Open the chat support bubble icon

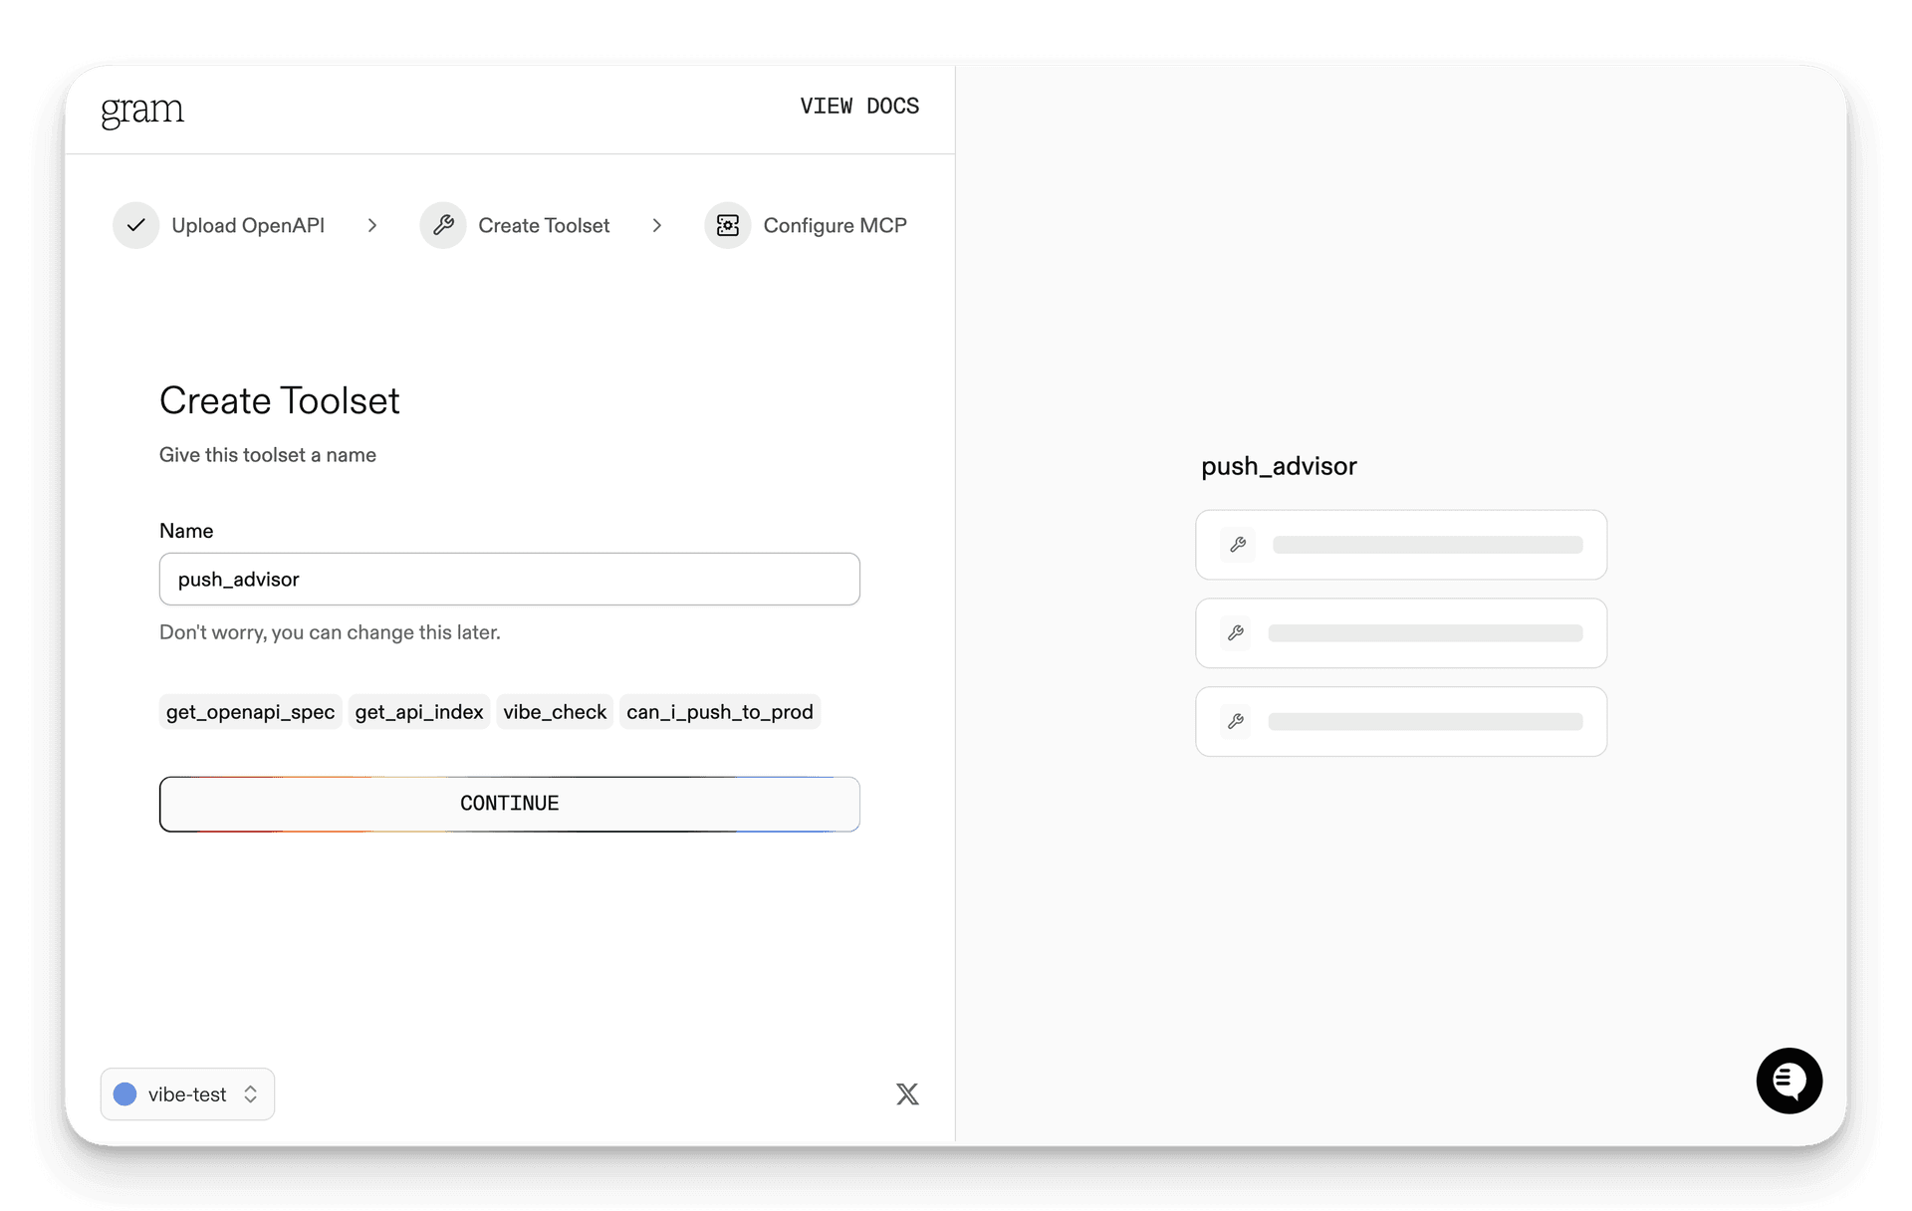point(1790,1081)
